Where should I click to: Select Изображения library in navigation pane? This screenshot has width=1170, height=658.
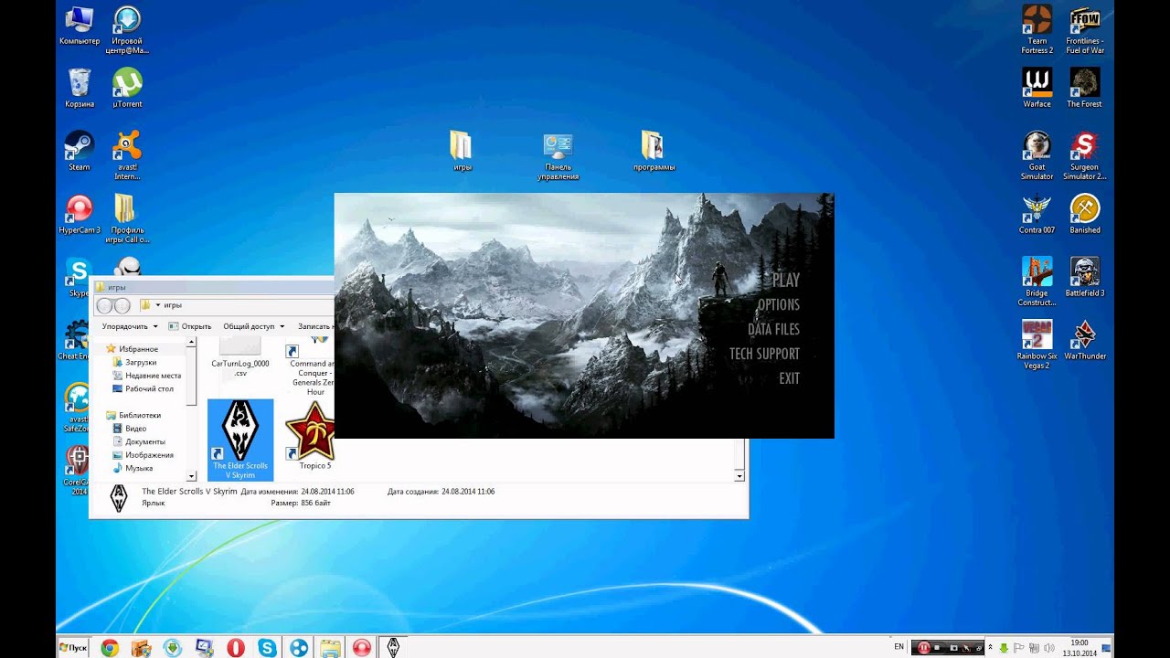pyautogui.click(x=142, y=455)
